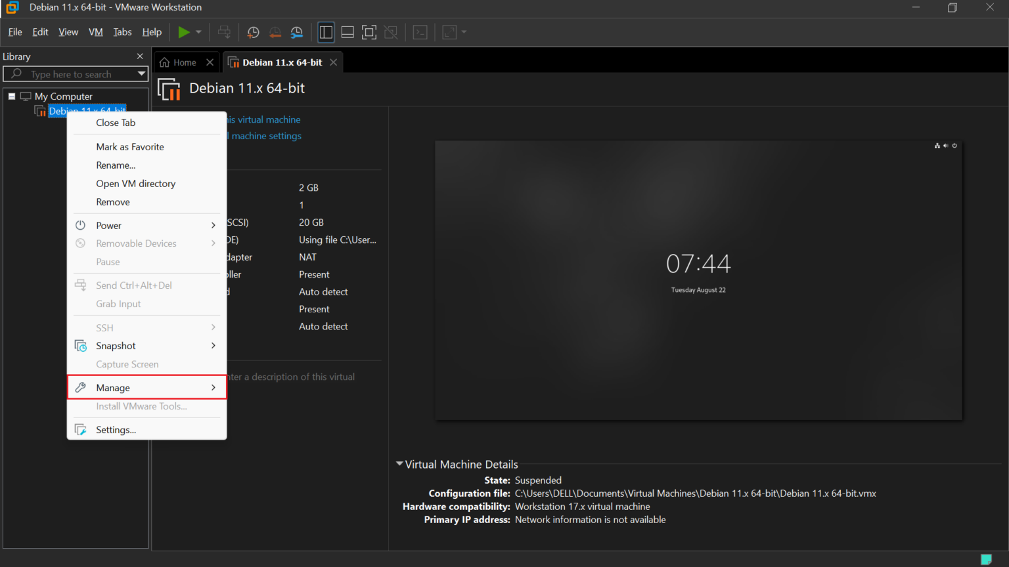
Task: Click the network adapter icon in VM preview
Action: pos(937,146)
